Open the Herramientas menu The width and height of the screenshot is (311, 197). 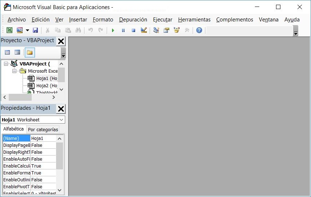point(194,20)
